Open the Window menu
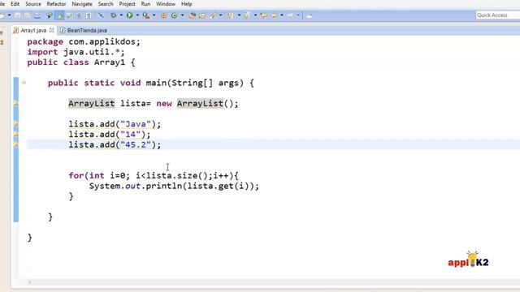The height and width of the screenshot is (292, 520). click(166, 4)
